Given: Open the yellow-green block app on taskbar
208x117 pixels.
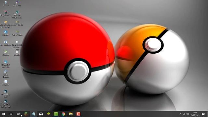Looking at the screenshot, I should click(x=48, y=114).
